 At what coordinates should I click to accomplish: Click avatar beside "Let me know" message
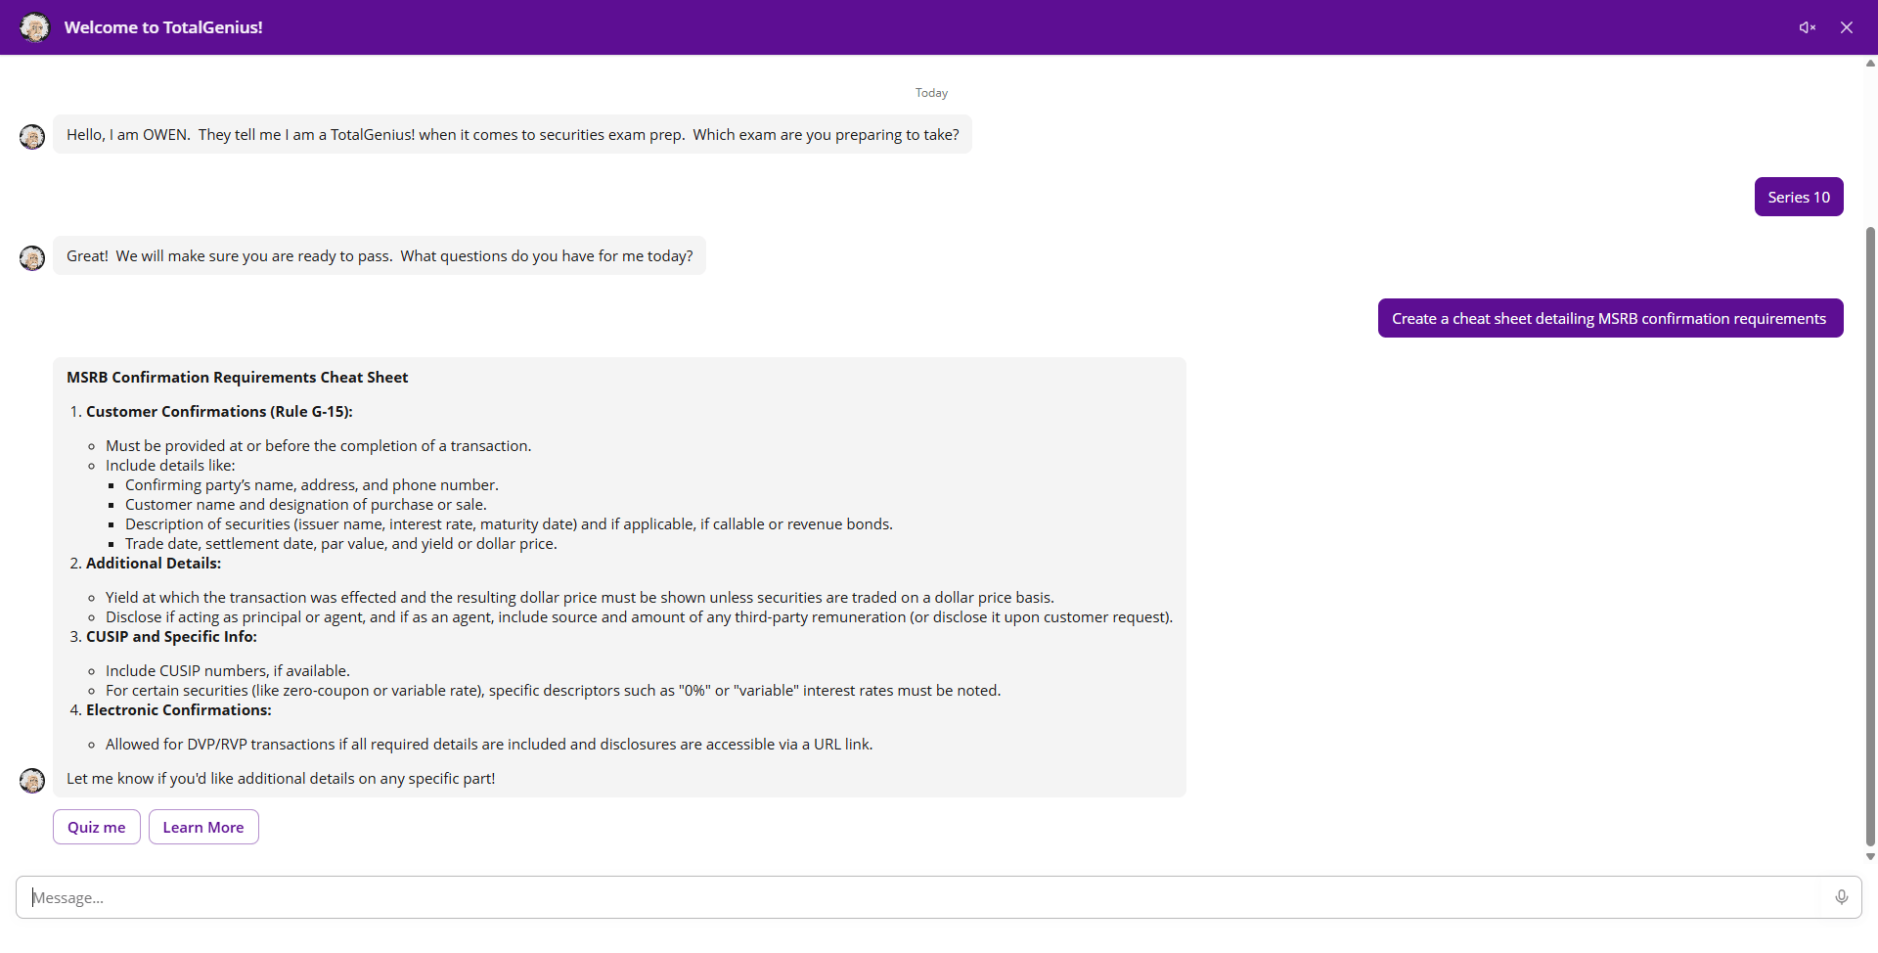(x=32, y=780)
